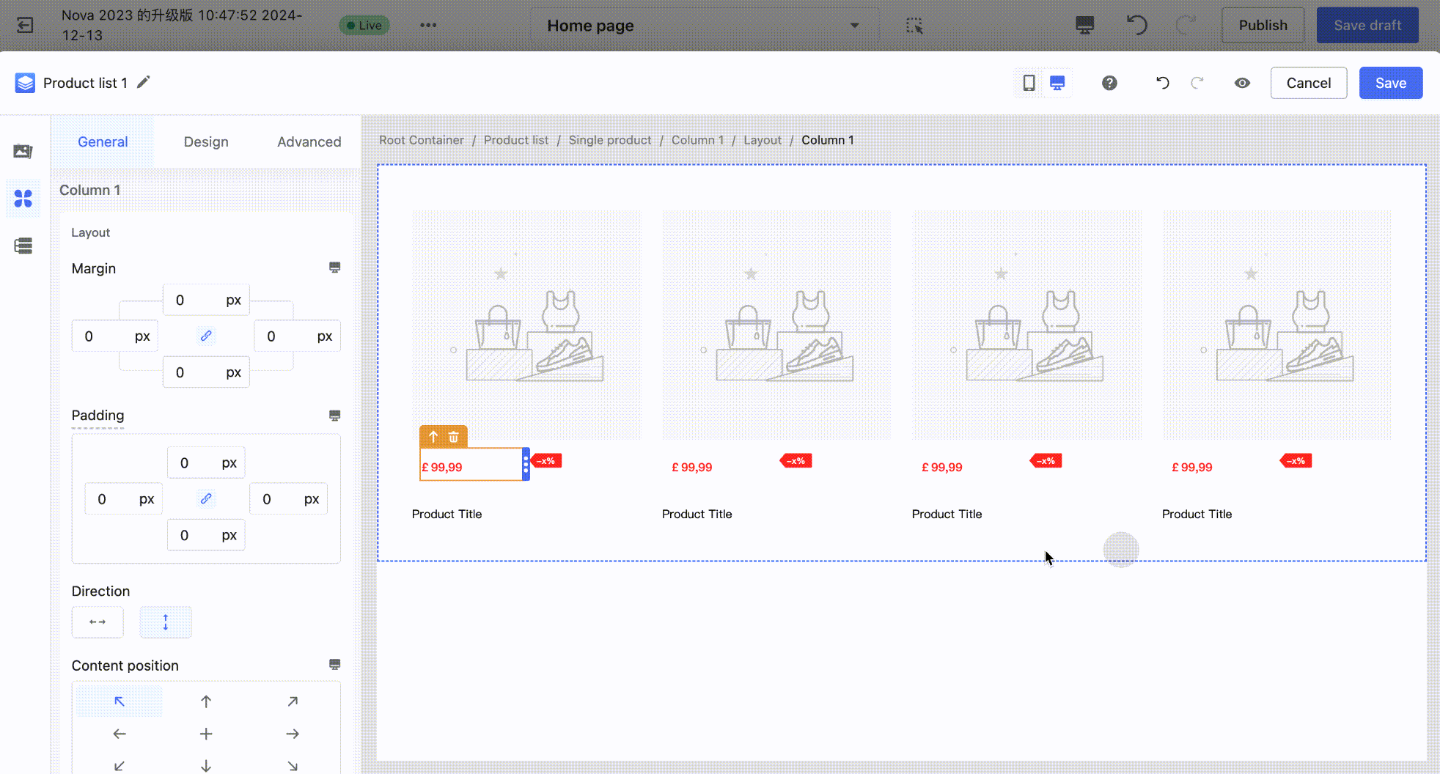The image size is (1440, 774).
Task: Open the three-dots more options menu
Action: [x=428, y=26]
